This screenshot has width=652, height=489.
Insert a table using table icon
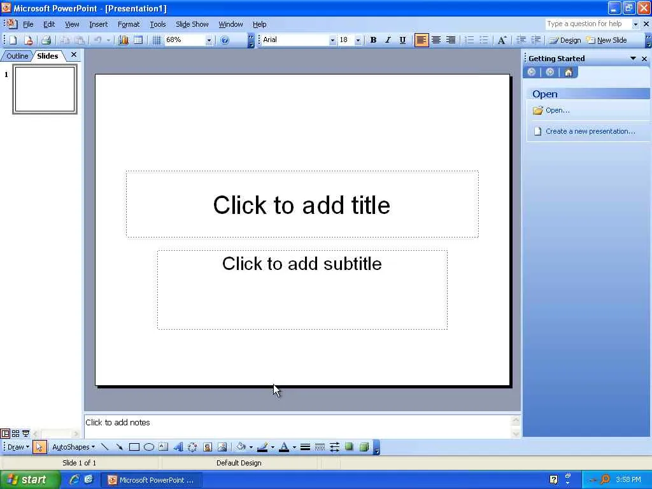[x=138, y=40]
